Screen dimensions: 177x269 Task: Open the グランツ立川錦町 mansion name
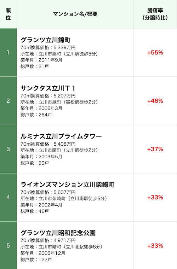pos(46,40)
